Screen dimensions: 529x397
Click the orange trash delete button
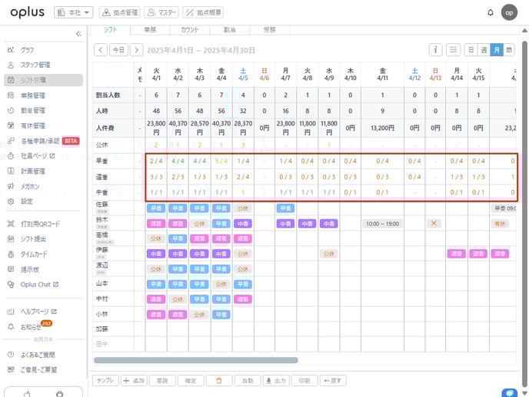218,380
